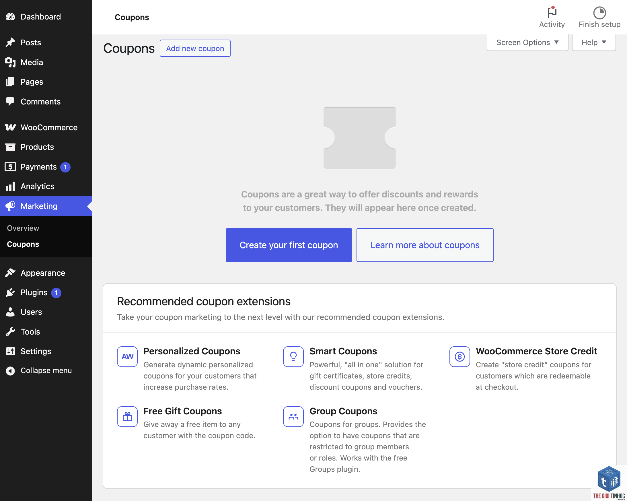Viewport: 627px width, 501px height.
Task: Click the Finish setup label
Action: [599, 24]
